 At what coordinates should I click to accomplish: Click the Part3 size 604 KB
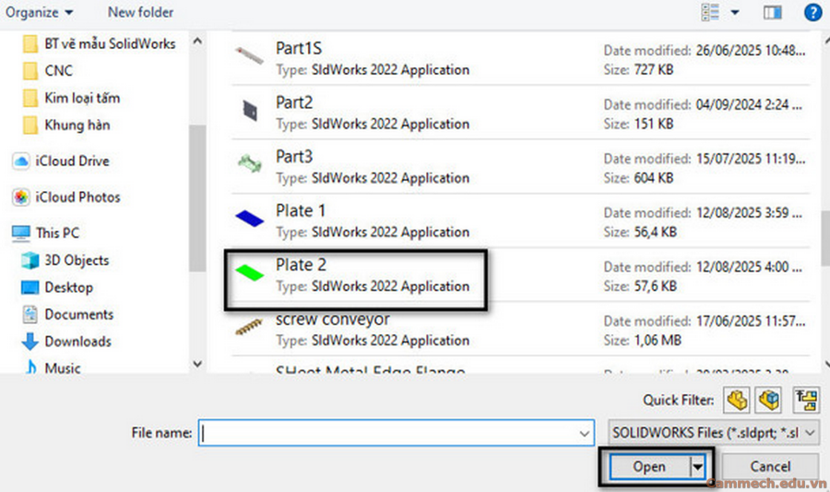(654, 178)
